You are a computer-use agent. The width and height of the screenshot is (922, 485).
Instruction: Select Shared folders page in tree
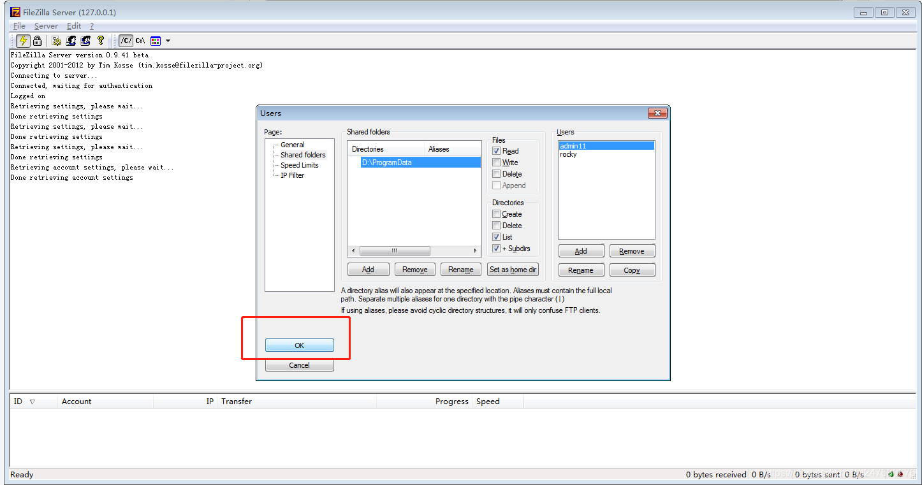click(x=303, y=155)
